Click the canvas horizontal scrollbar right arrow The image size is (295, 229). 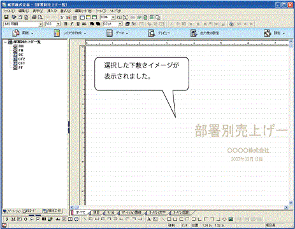pyautogui.click(x=287, y=207)
